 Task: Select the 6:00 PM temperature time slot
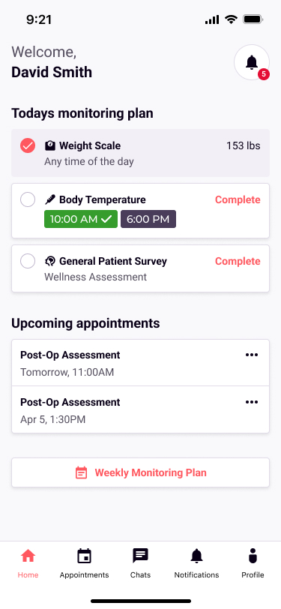[148, 219]
